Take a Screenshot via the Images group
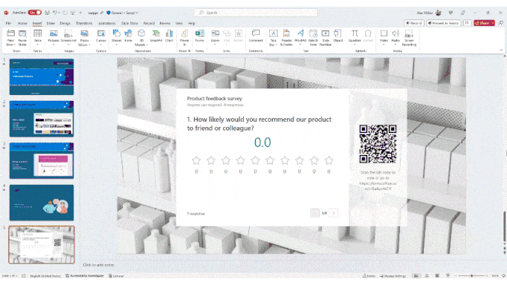507x285 pixels. pos(68,37)
